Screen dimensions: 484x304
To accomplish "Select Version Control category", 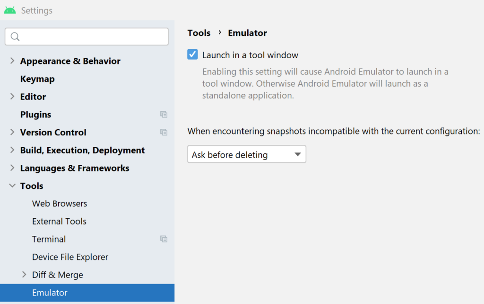I will [x=53, y=133].
